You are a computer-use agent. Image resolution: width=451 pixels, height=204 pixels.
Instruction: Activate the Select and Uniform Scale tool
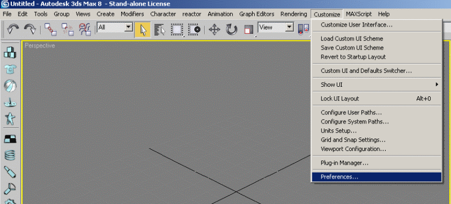[249, 30]
